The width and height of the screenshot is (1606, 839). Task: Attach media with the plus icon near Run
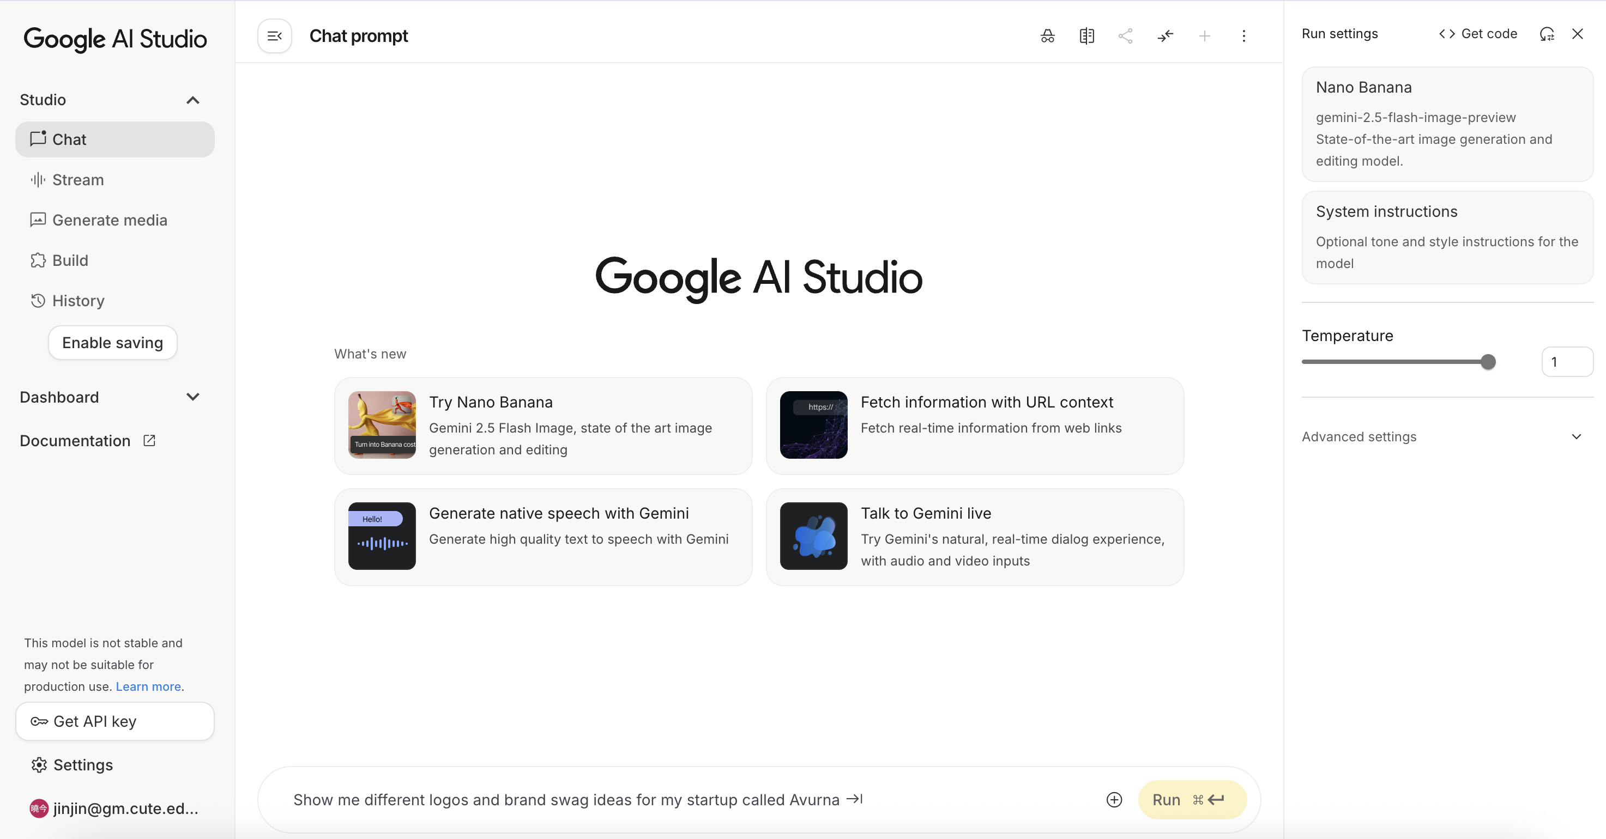(x=1114, y=800)
